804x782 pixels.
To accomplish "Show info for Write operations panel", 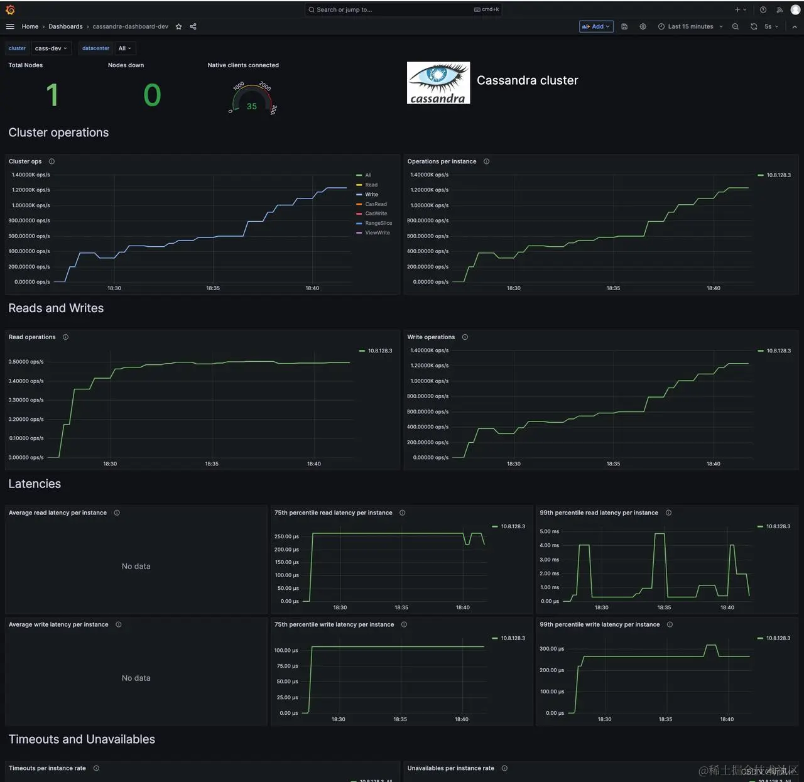I will (x=465, y=337).
